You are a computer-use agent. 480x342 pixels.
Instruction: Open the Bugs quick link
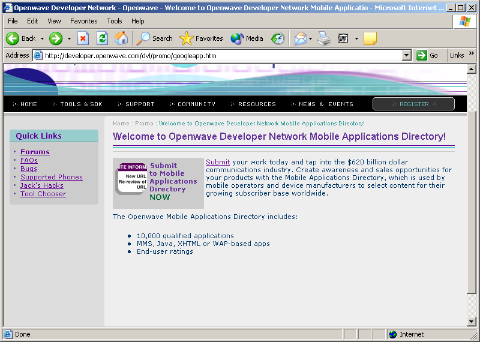29,169
